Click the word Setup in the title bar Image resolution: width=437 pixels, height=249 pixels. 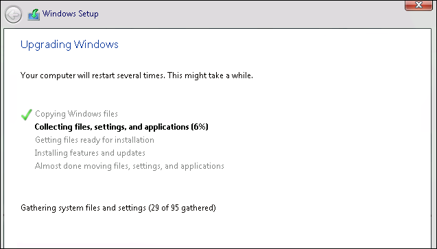click(x=88, y=14)
